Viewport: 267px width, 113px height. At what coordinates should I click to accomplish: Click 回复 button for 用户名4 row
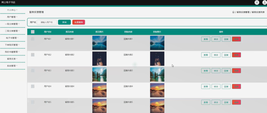(226, 86)
